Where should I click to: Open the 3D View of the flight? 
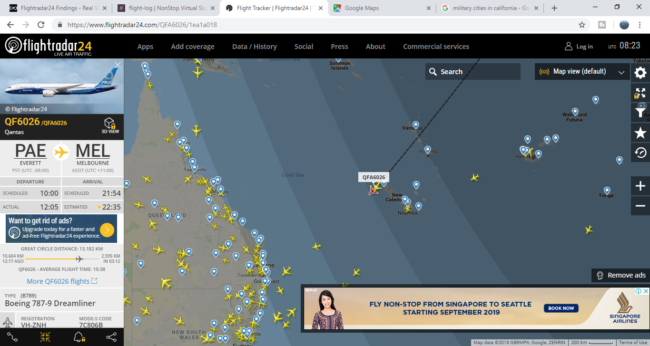tap(110, 125)
